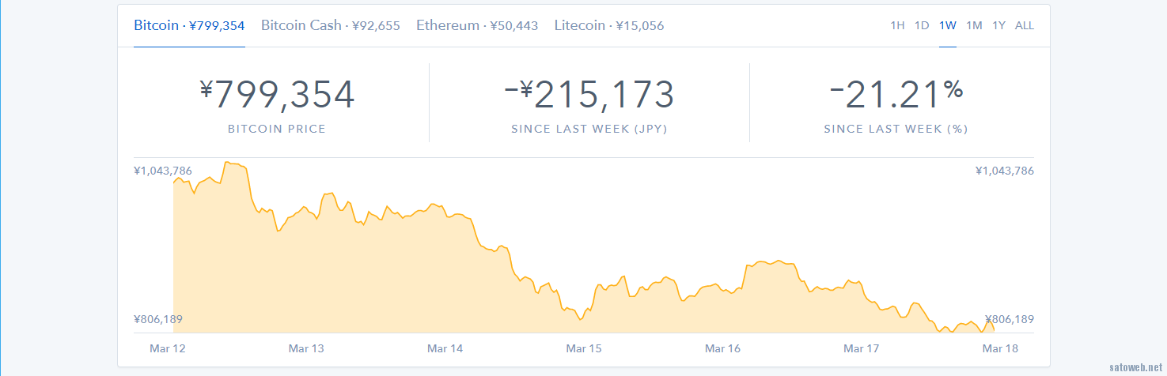This screenshot has width=1167, height=376.
Task: Choose the 1W time range
Action: 948,25
